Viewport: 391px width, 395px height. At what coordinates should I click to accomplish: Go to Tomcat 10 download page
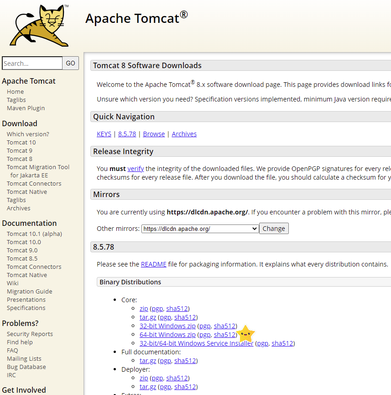pyautogui.click(x=21, y=143)
